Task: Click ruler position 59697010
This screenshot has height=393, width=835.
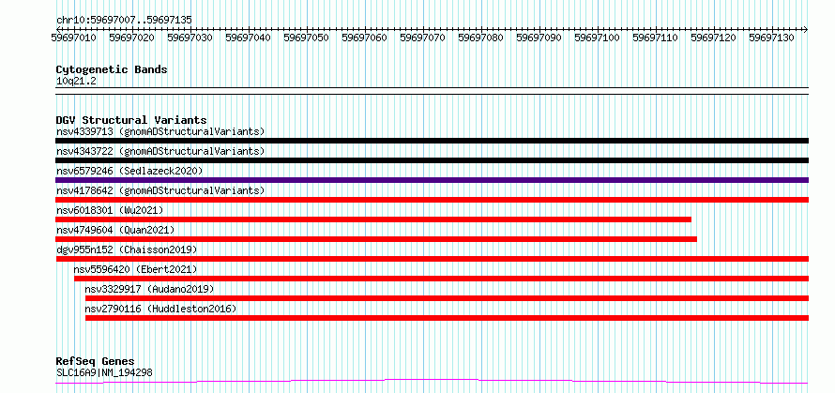Action: click(73, 38)
